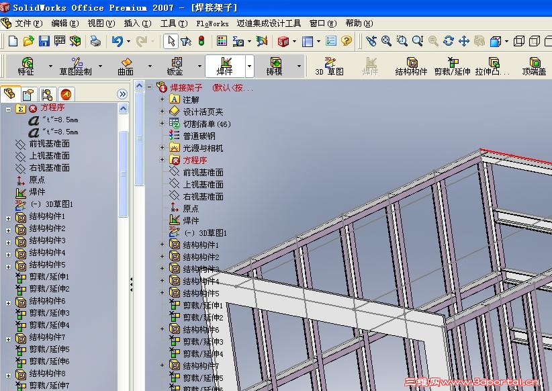Collapse the left panel 方程序 folder

(x=8, y=110)
